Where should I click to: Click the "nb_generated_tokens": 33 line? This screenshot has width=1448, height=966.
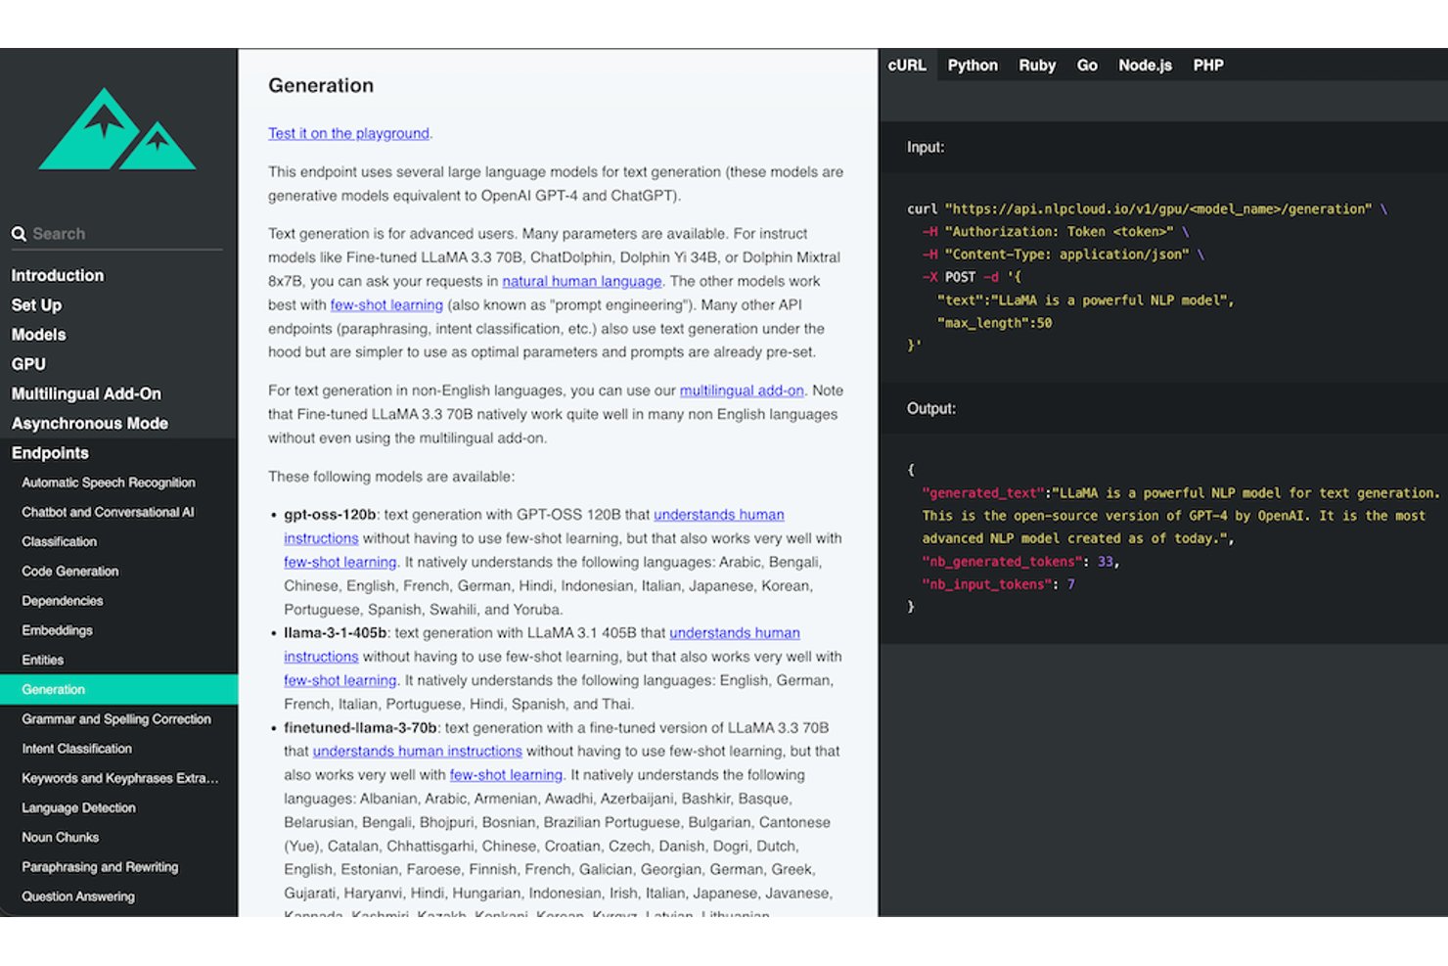pos(1020,561)
